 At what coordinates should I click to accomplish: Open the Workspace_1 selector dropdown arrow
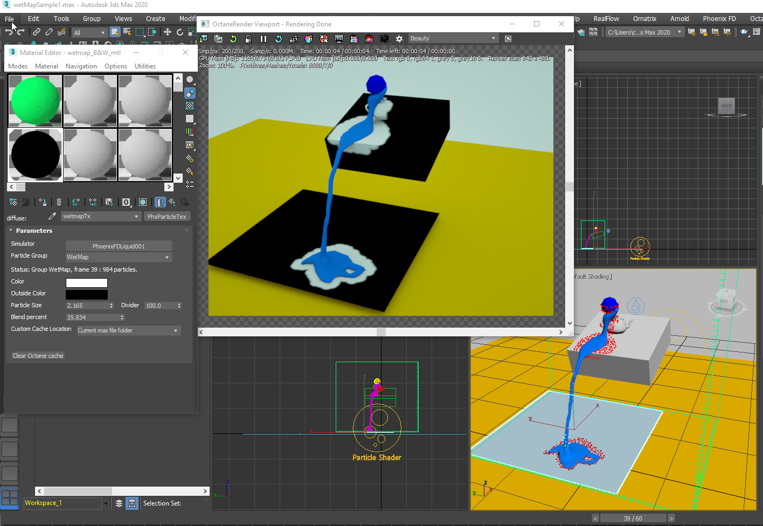[x=106, y=503]
